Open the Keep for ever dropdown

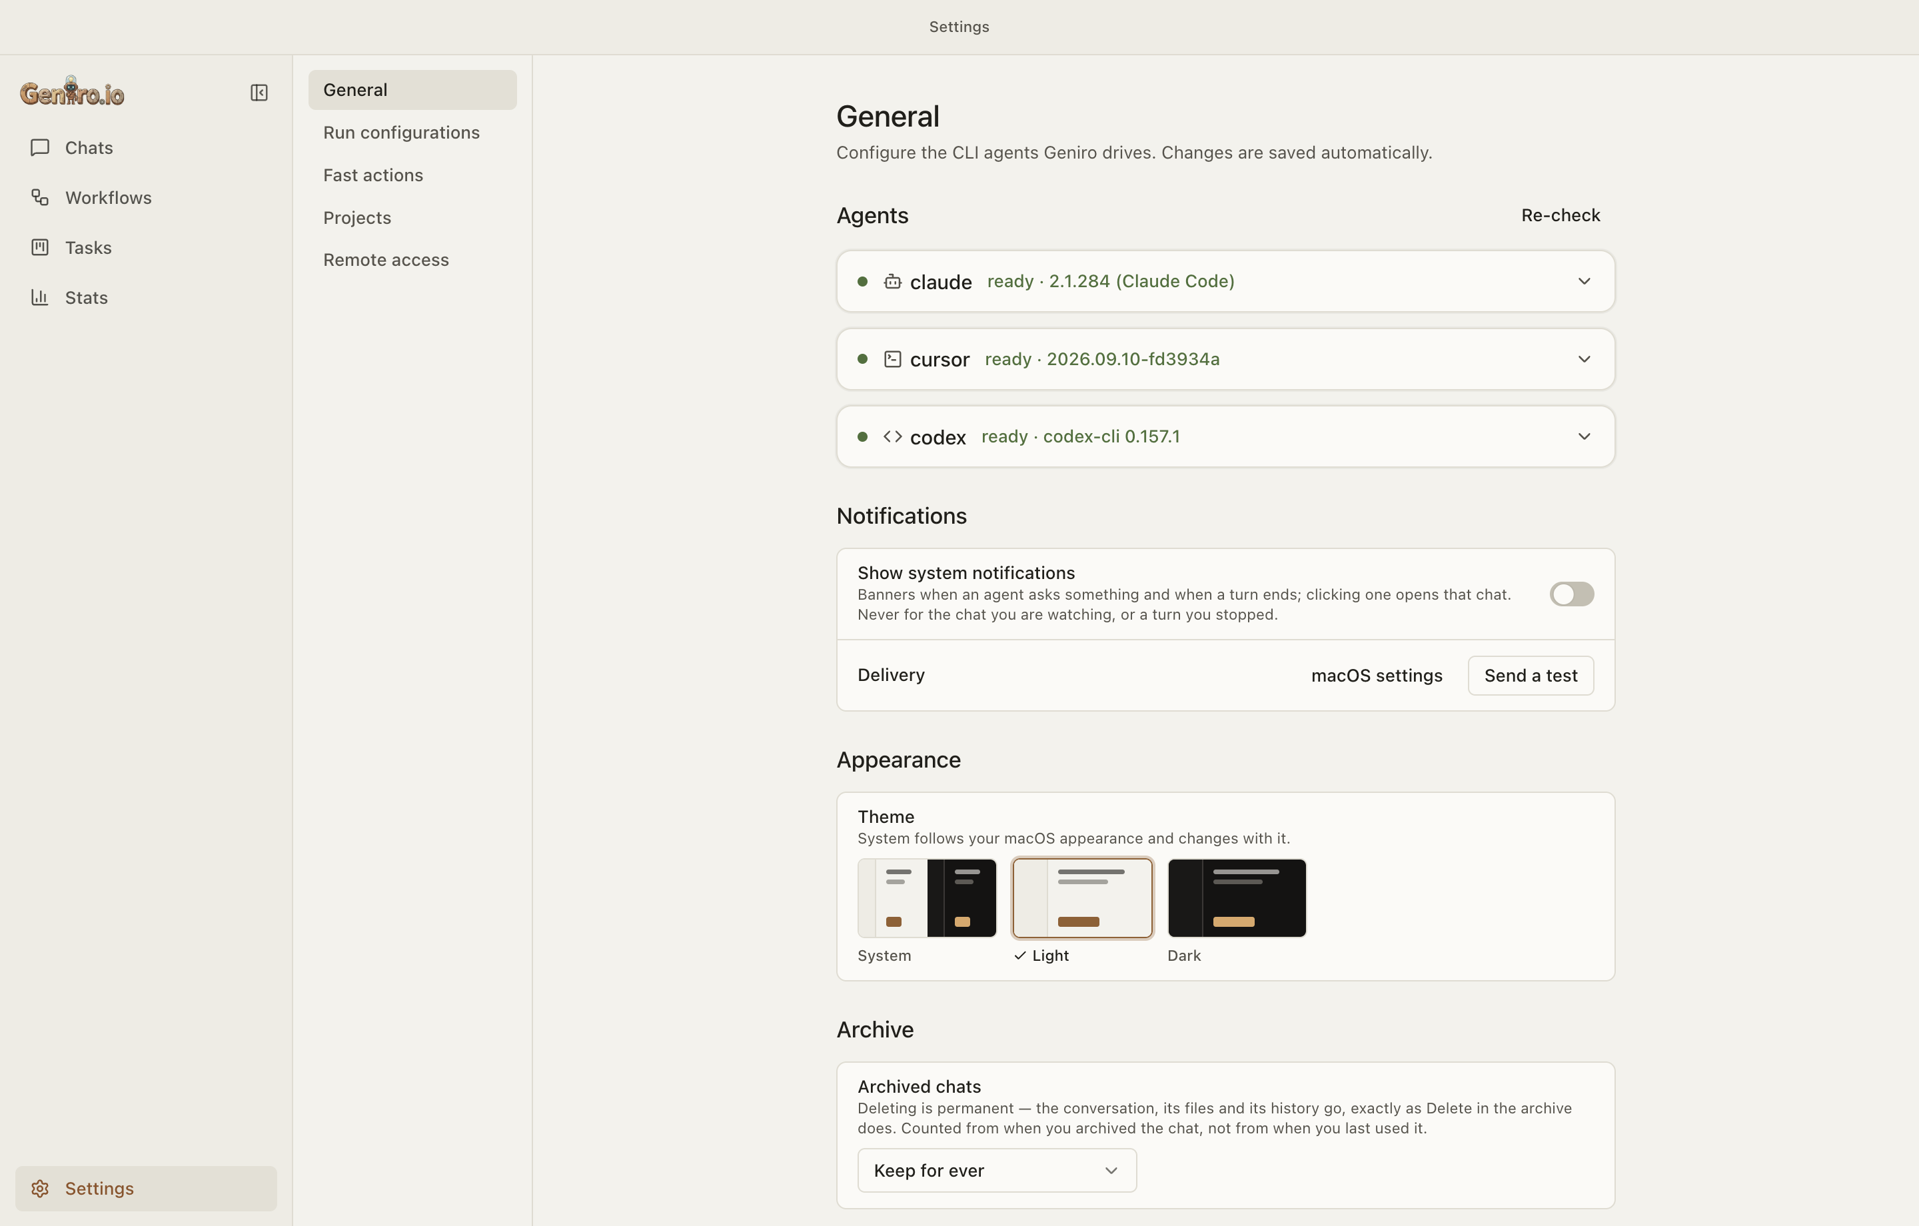(x=997, y=1170)
